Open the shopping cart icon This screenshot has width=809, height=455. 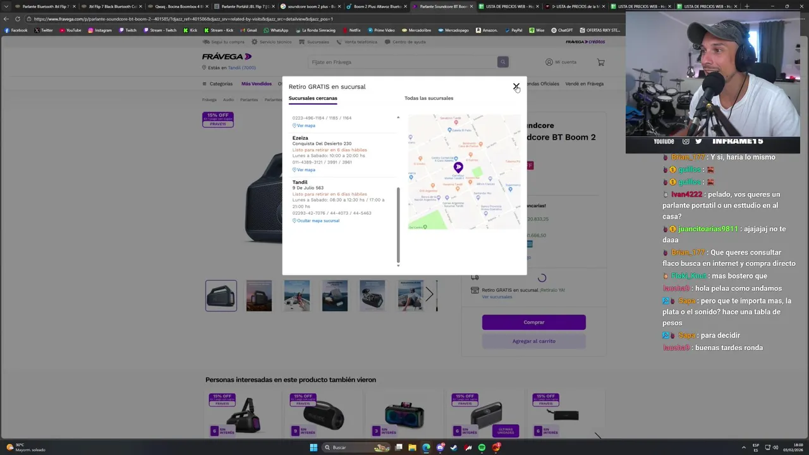coord(600,62)
